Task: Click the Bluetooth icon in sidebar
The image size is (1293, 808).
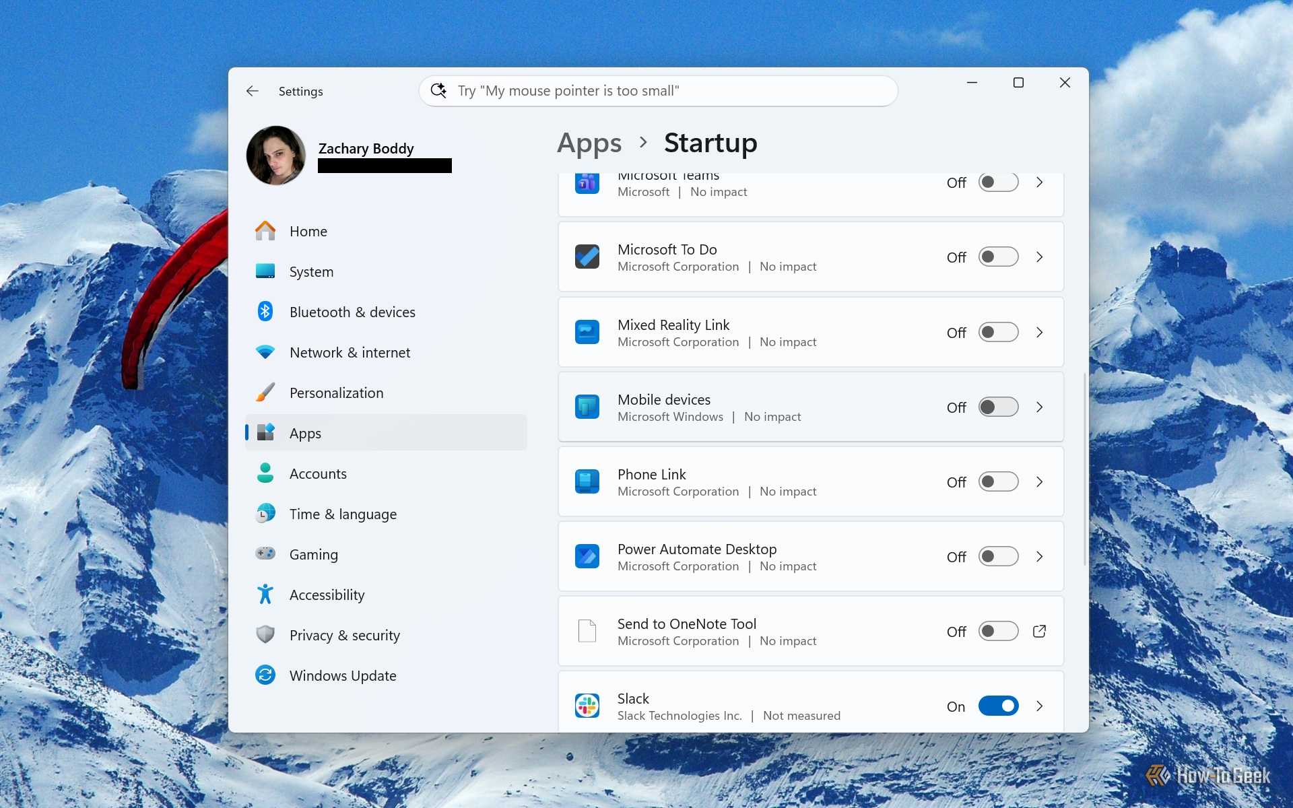Action: tap(265, 311)
